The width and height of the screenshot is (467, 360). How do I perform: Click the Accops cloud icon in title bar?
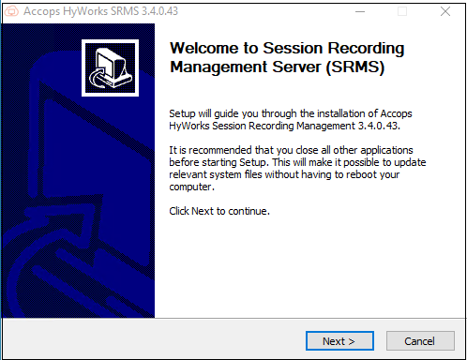11,11
